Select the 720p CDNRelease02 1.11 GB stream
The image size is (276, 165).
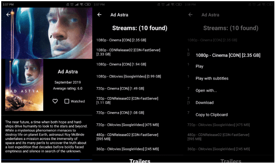127,100
